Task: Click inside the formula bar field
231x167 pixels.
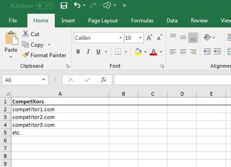Action: 172,80
